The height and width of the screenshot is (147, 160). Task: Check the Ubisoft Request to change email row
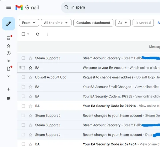[23, 77]
